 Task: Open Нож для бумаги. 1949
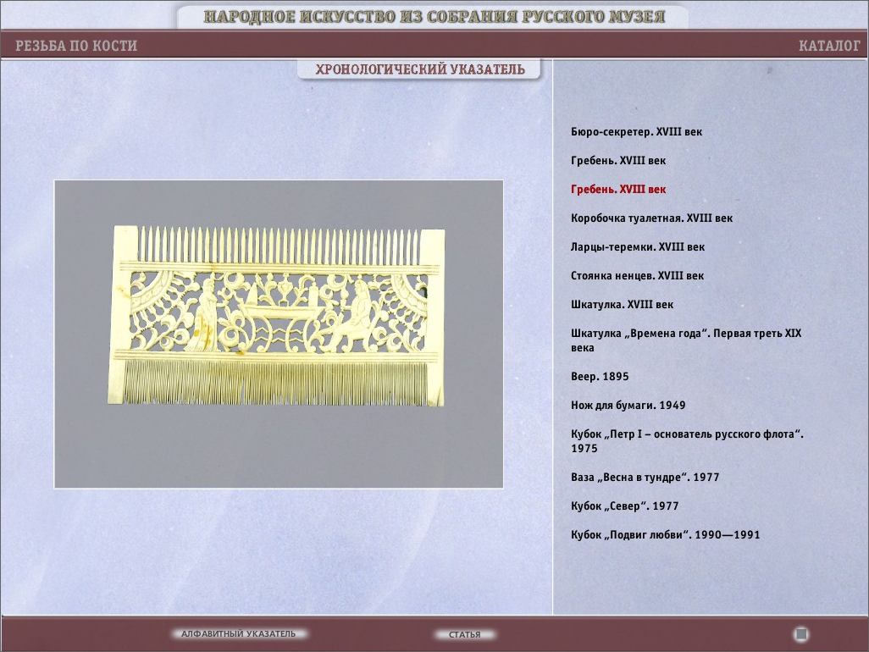628,406
